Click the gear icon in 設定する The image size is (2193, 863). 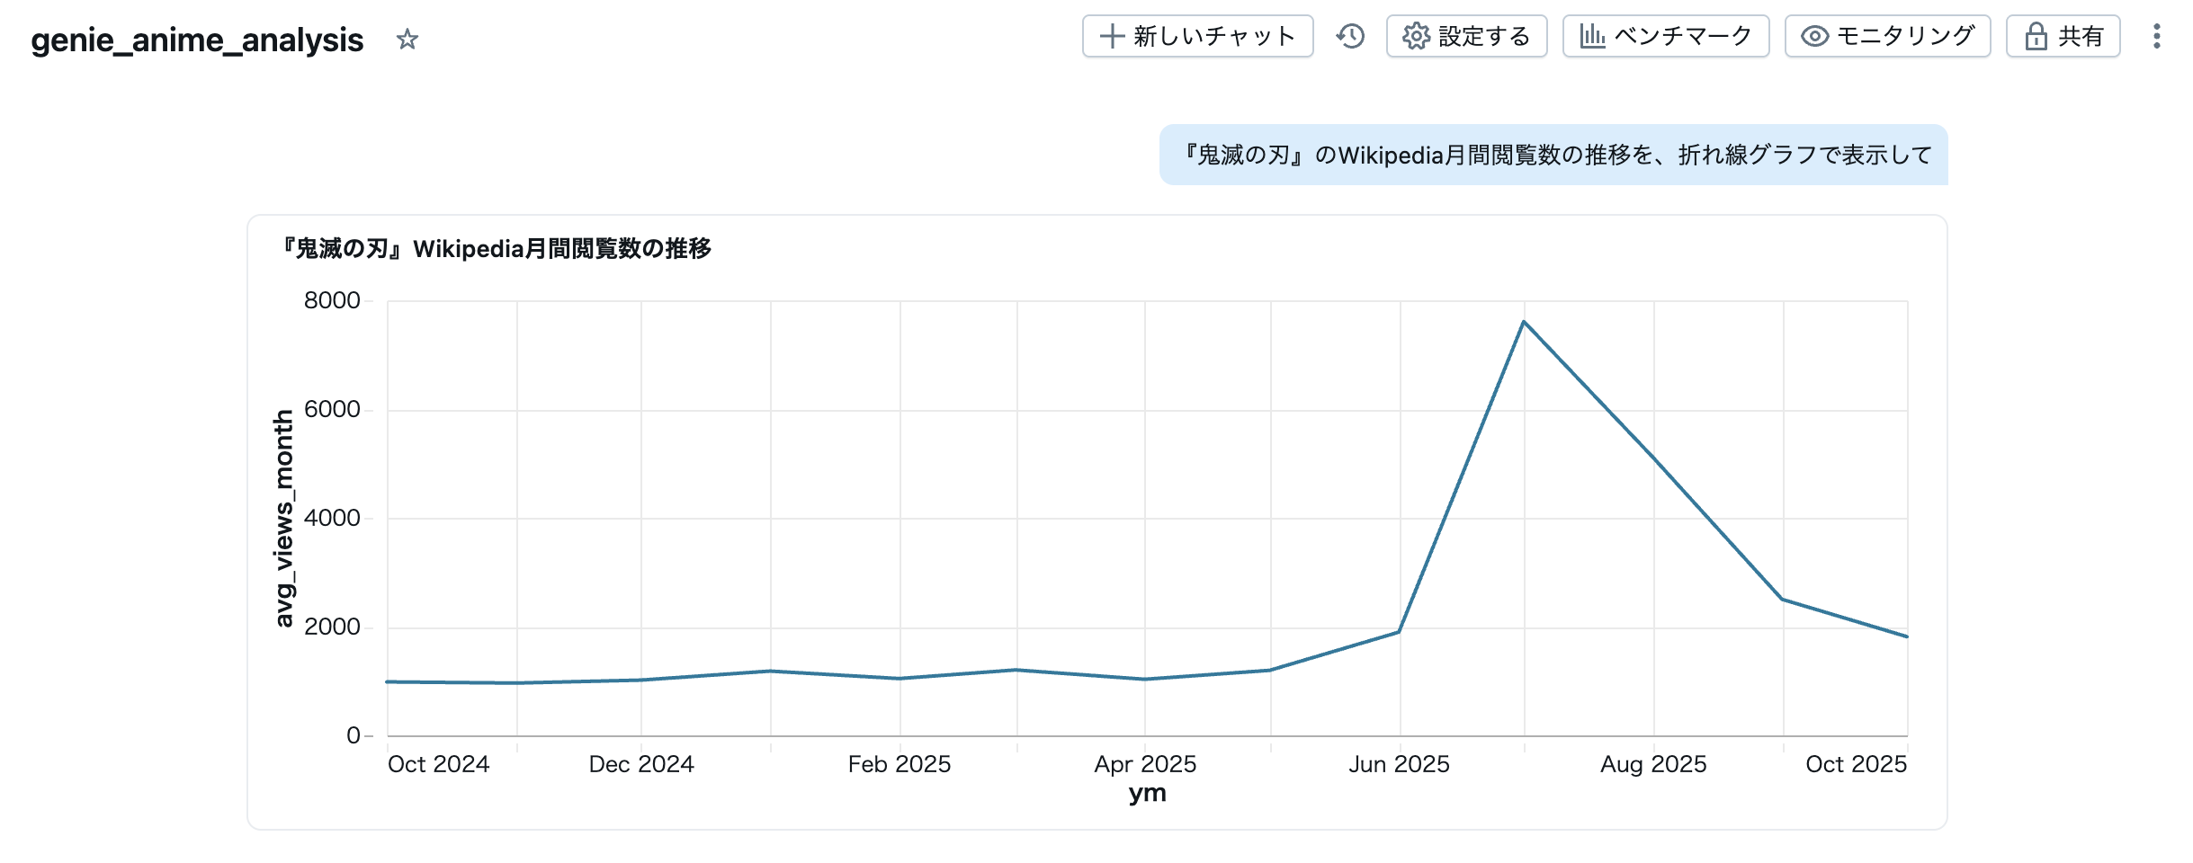tap(1416, 36)
